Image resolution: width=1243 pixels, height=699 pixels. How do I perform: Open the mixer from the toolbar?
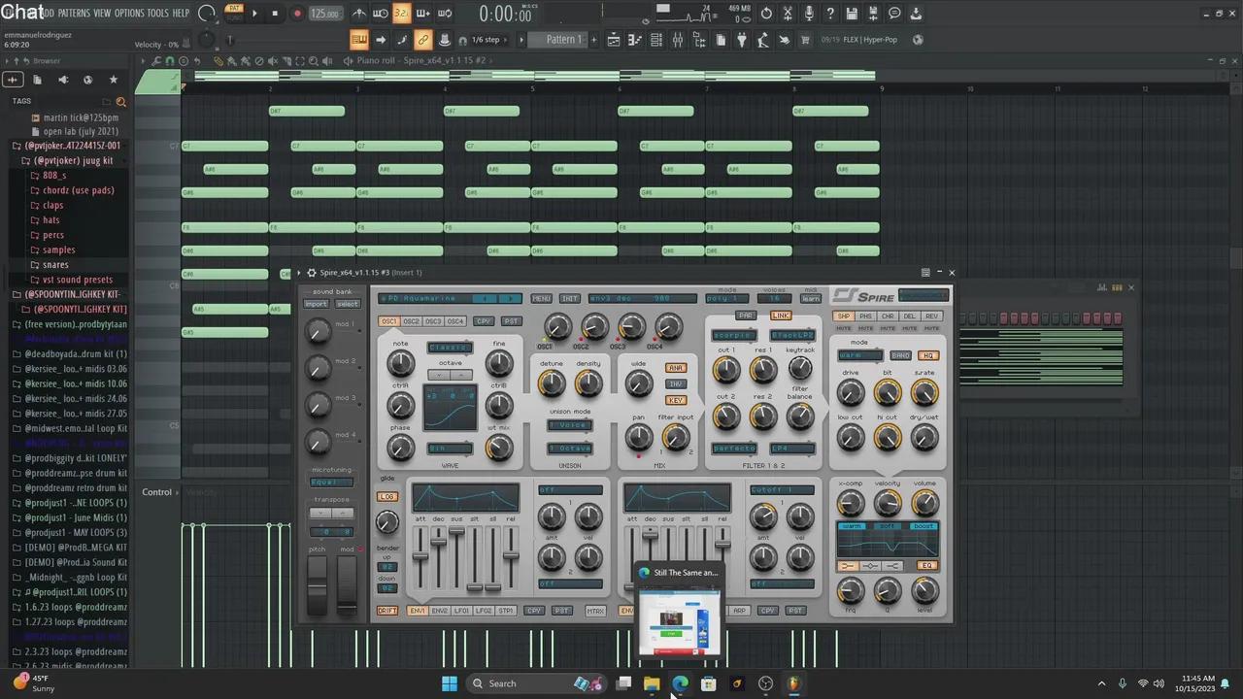pyautogui.click(x=678, y=40)
